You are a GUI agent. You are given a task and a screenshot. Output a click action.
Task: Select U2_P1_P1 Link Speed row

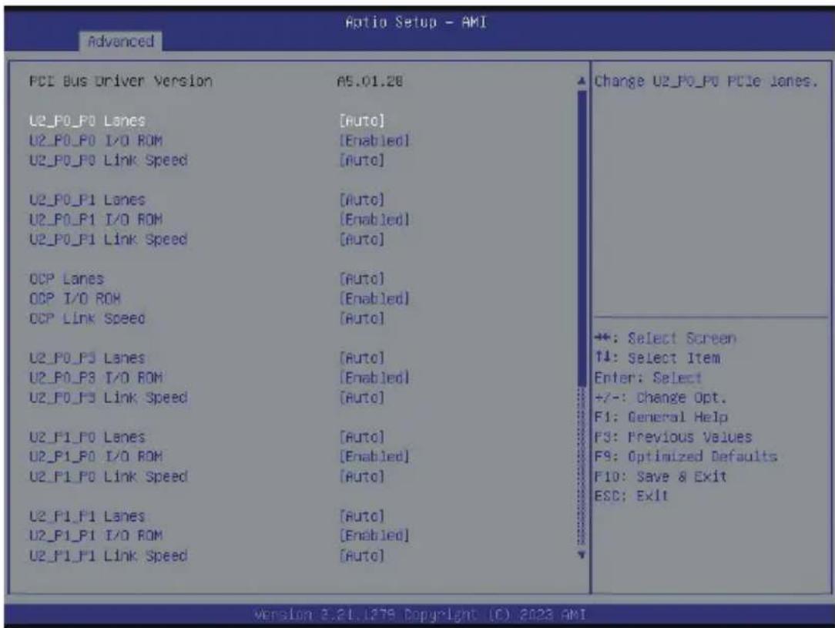click(108, 556)
